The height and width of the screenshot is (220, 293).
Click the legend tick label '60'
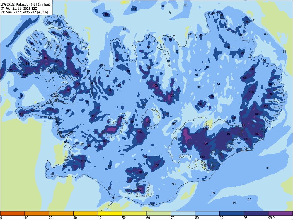148,218
